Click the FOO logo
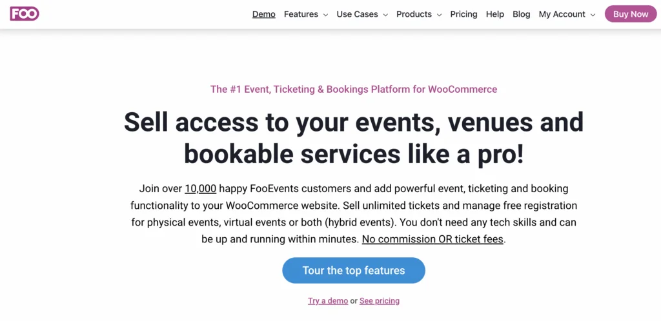This screenshot has height=321, width=661. click(x=25, y=14)
